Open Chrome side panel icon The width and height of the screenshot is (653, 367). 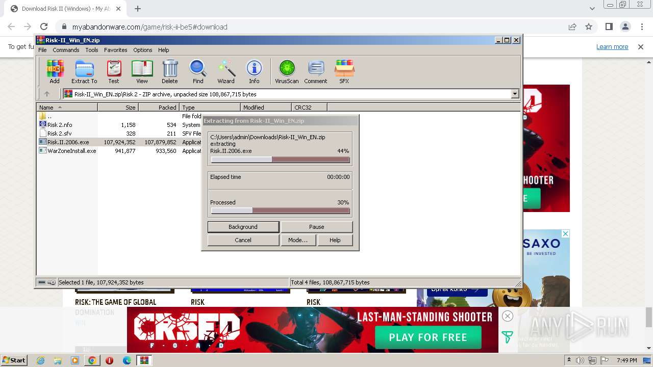[609, 27]
